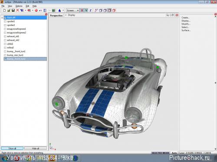
Task: Click the red X delete toolbar icon
Action: [x=17, y=10]
